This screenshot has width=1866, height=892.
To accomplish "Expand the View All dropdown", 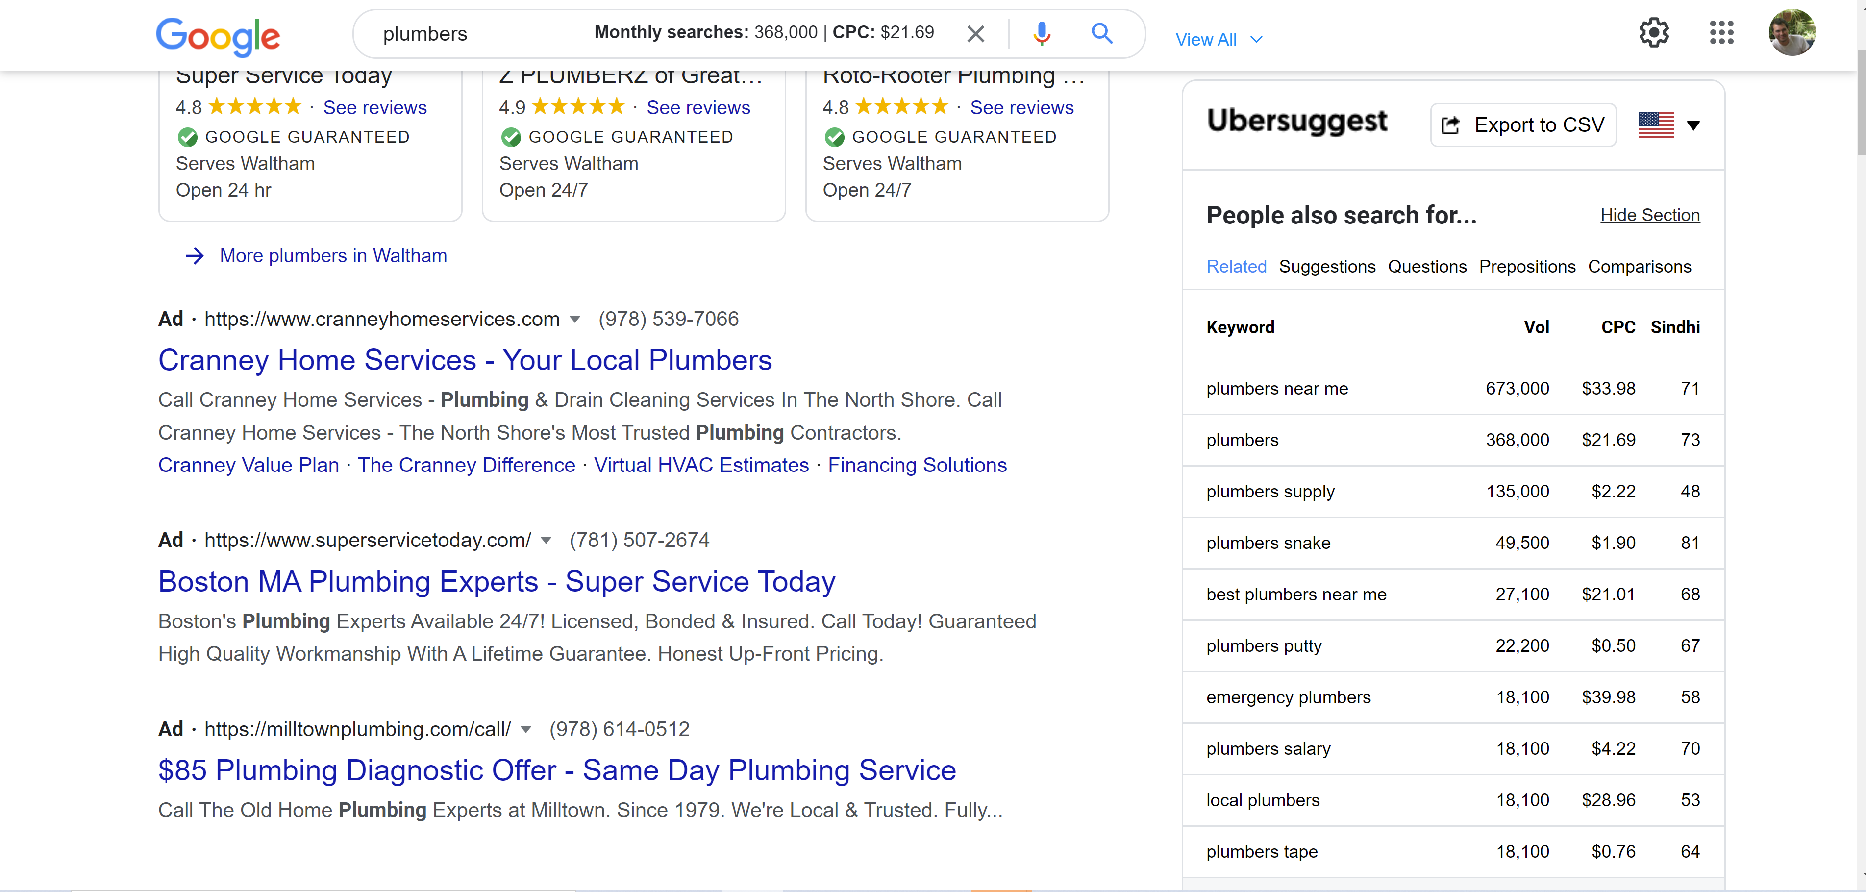I will [x=1219, y=40].
